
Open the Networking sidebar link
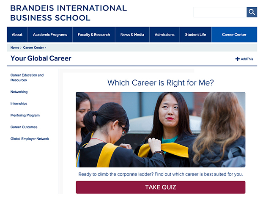[19, 92]
